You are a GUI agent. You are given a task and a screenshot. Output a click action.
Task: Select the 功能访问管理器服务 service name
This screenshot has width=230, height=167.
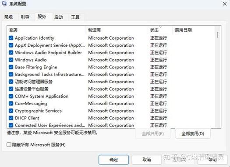34,82
